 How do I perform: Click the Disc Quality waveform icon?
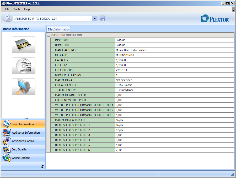click(x=6, y=149)
